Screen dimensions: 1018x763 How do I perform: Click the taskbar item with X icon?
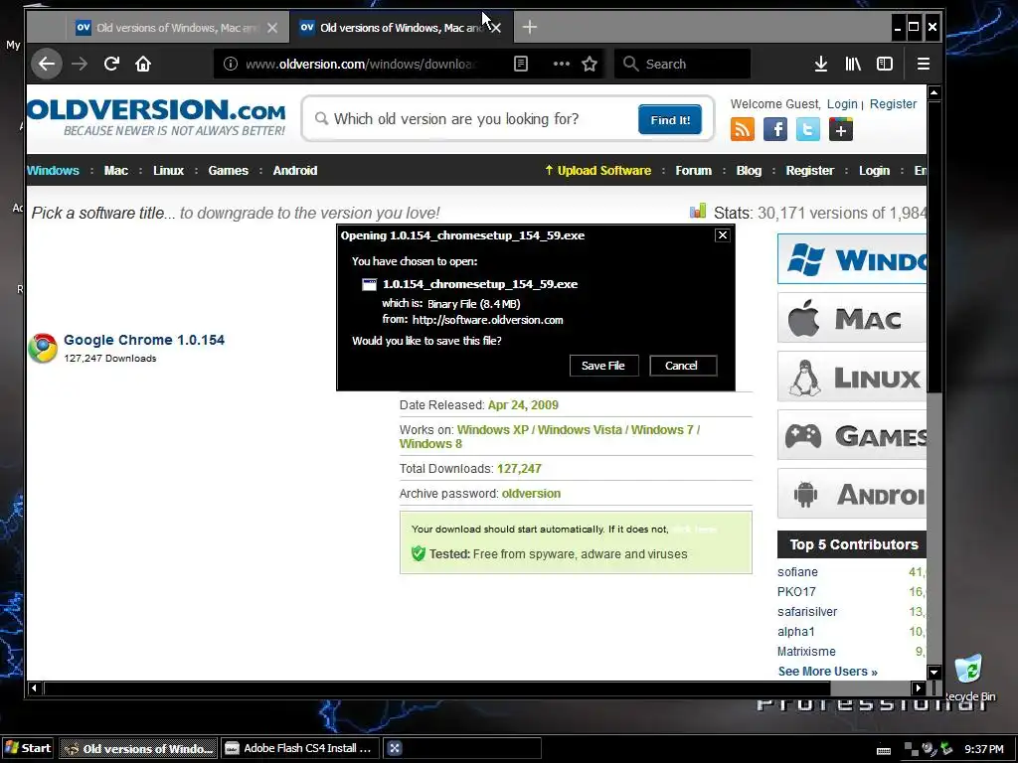point(462,748)
